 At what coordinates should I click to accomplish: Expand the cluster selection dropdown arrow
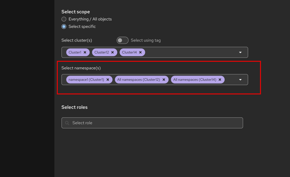coord(240,52)
